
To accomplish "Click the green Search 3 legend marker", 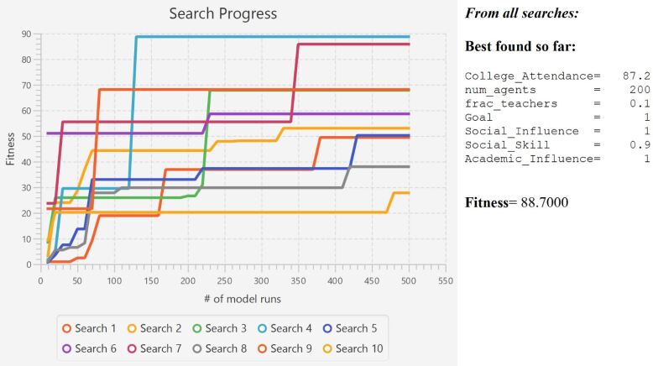I will click(x=196, y=328).
